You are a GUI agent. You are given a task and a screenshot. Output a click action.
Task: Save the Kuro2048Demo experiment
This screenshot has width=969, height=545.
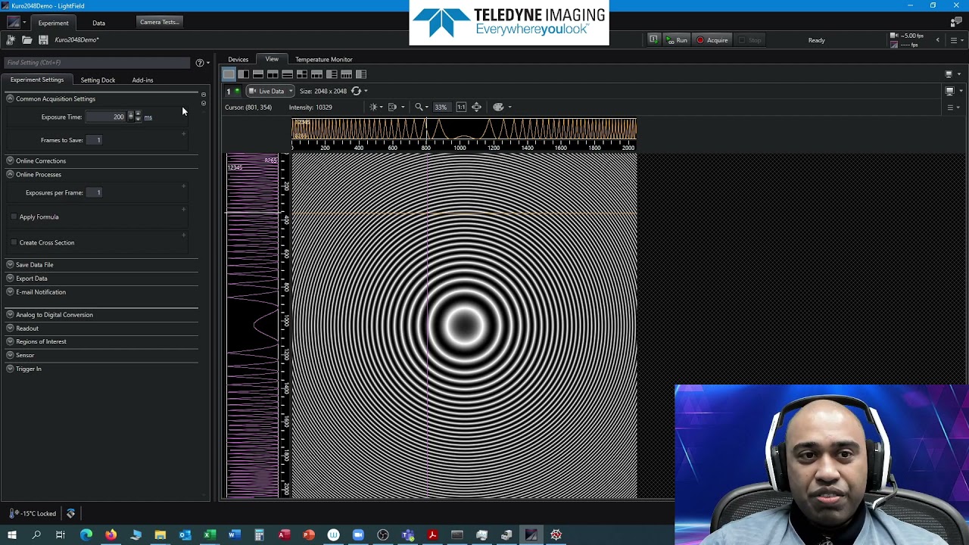[43, 39]
